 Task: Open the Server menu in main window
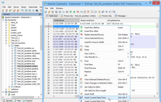coord(16,7)
